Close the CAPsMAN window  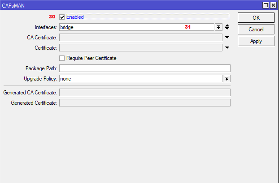point(273,5)
